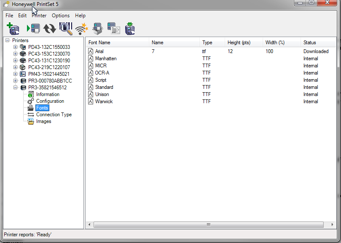Click the Honeywell PrintSet title bar icon
This screenshot has width=341, height=243.
(x=6, y=4)
